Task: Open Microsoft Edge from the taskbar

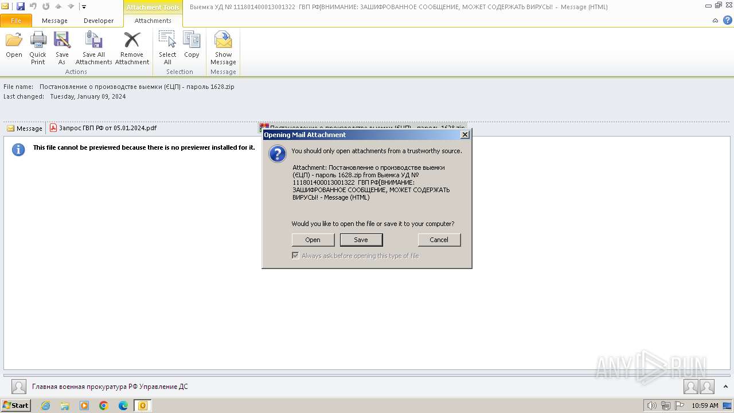Action: [123, 406]
